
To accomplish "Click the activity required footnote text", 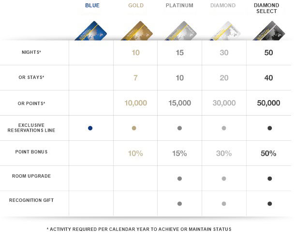I will click(139, 229).
